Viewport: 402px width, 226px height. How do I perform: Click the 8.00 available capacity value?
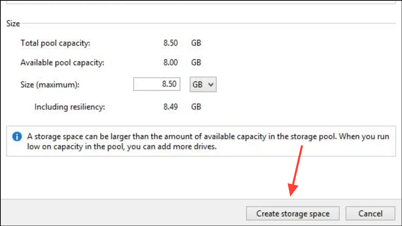pos(171,62)
